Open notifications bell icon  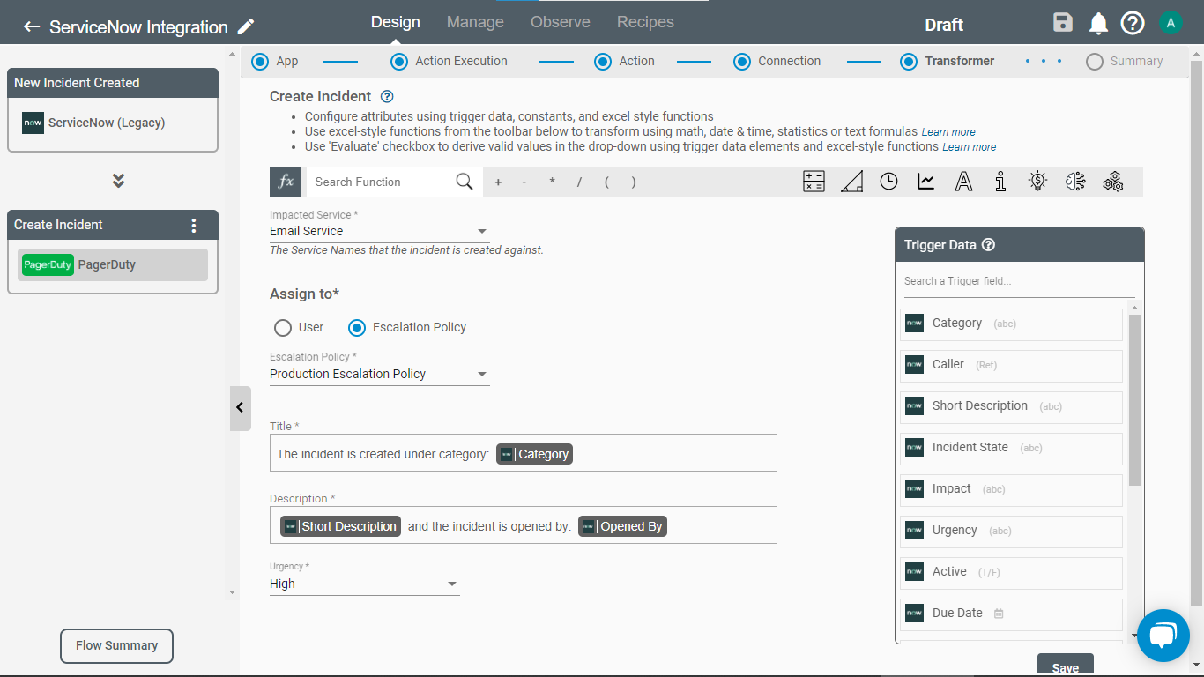tap(1098, 23)
